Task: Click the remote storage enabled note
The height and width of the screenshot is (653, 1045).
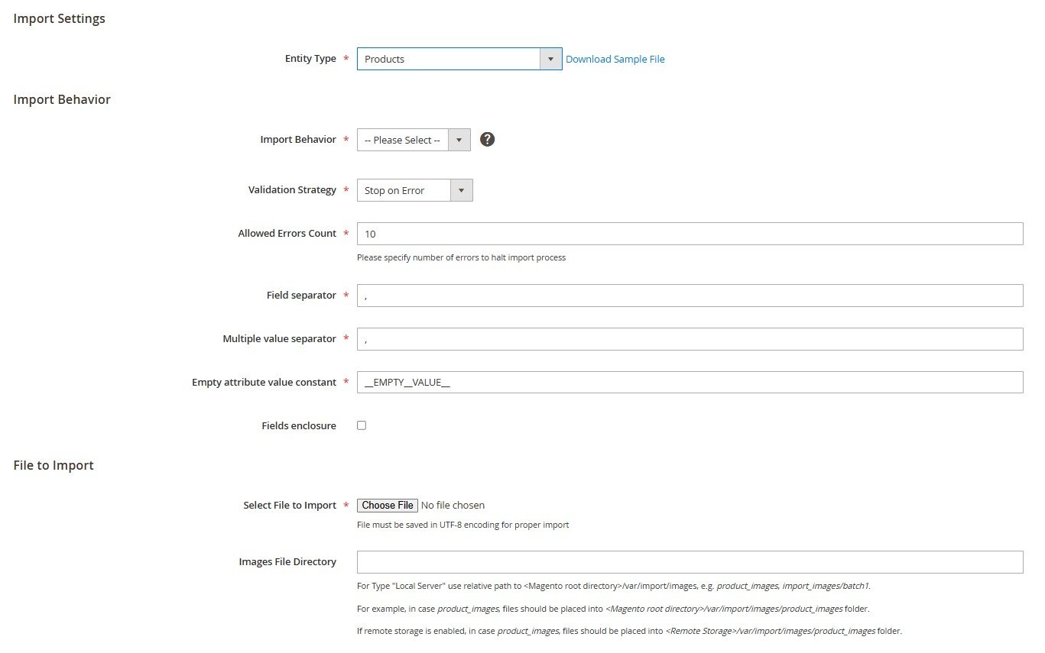Action: 629,631
